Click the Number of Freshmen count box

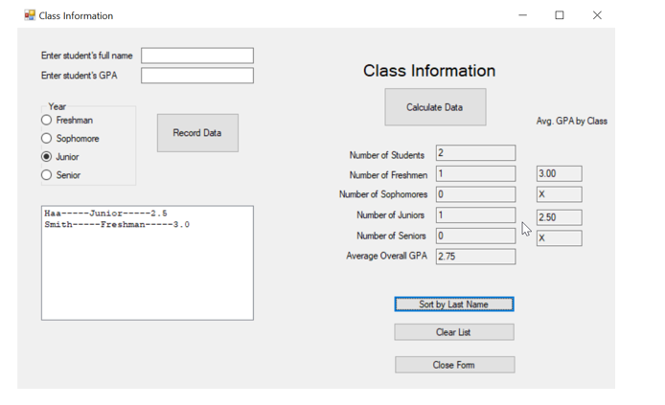coord(475,173)
